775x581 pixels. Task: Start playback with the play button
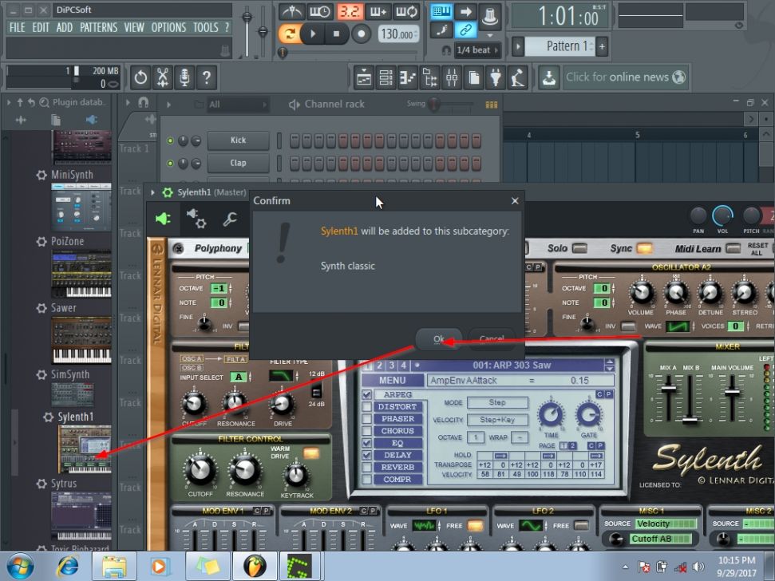[x=313, y=34]
